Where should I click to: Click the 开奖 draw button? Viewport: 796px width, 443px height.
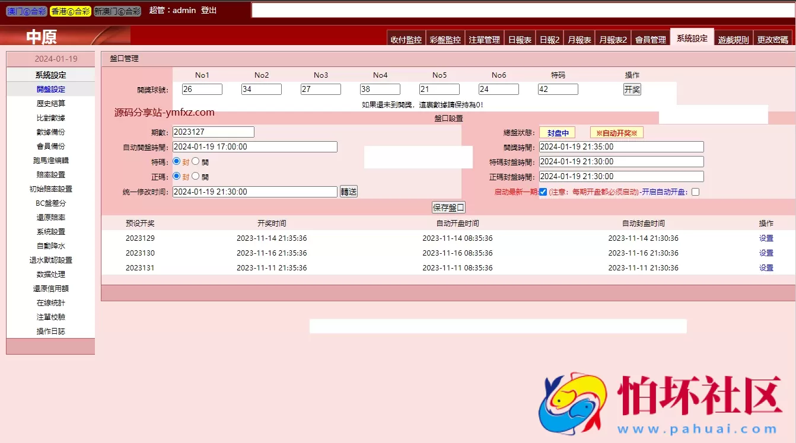point(632,88)
